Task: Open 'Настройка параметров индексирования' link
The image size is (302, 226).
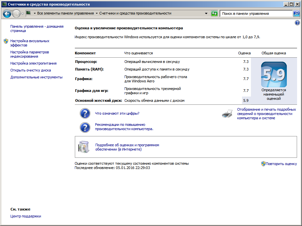Action: click(29, 54)
